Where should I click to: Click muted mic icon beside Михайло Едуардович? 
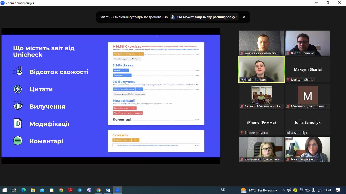(288, 106)
